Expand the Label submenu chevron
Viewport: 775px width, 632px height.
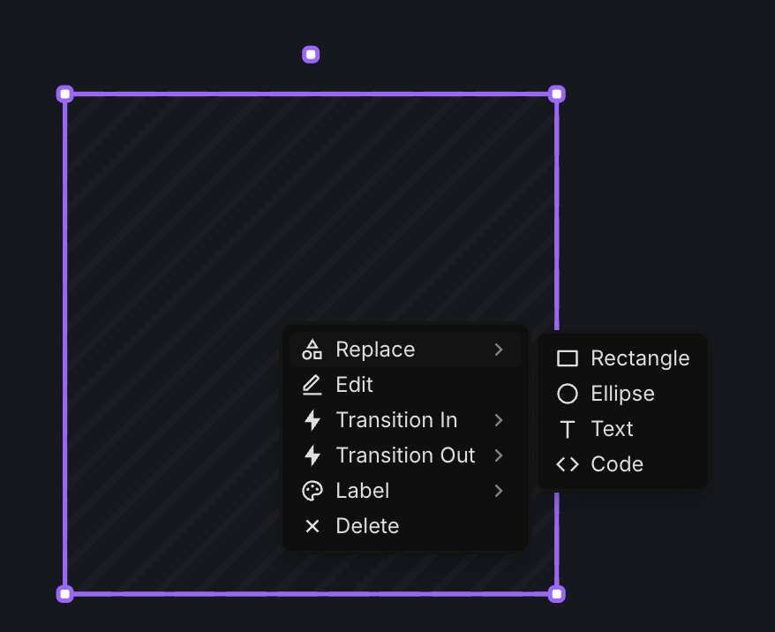pos(500,491)
